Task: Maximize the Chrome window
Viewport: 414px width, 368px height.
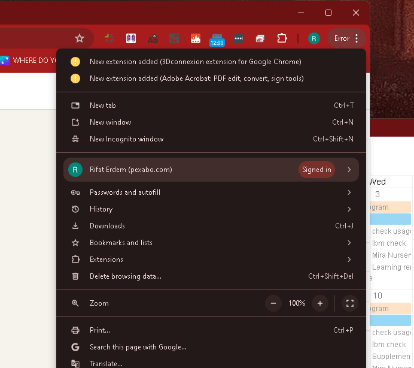Action: (328, 13)
